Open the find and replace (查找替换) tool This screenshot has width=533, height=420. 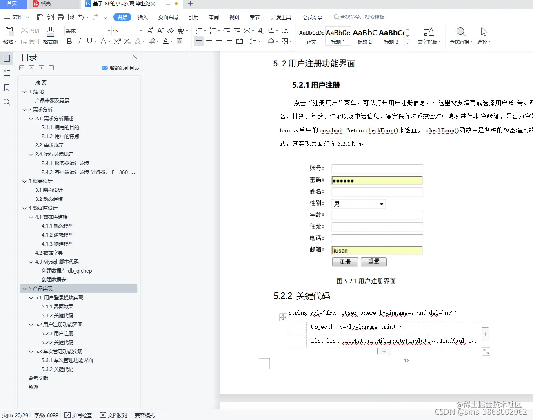click(x=460, y=35)
